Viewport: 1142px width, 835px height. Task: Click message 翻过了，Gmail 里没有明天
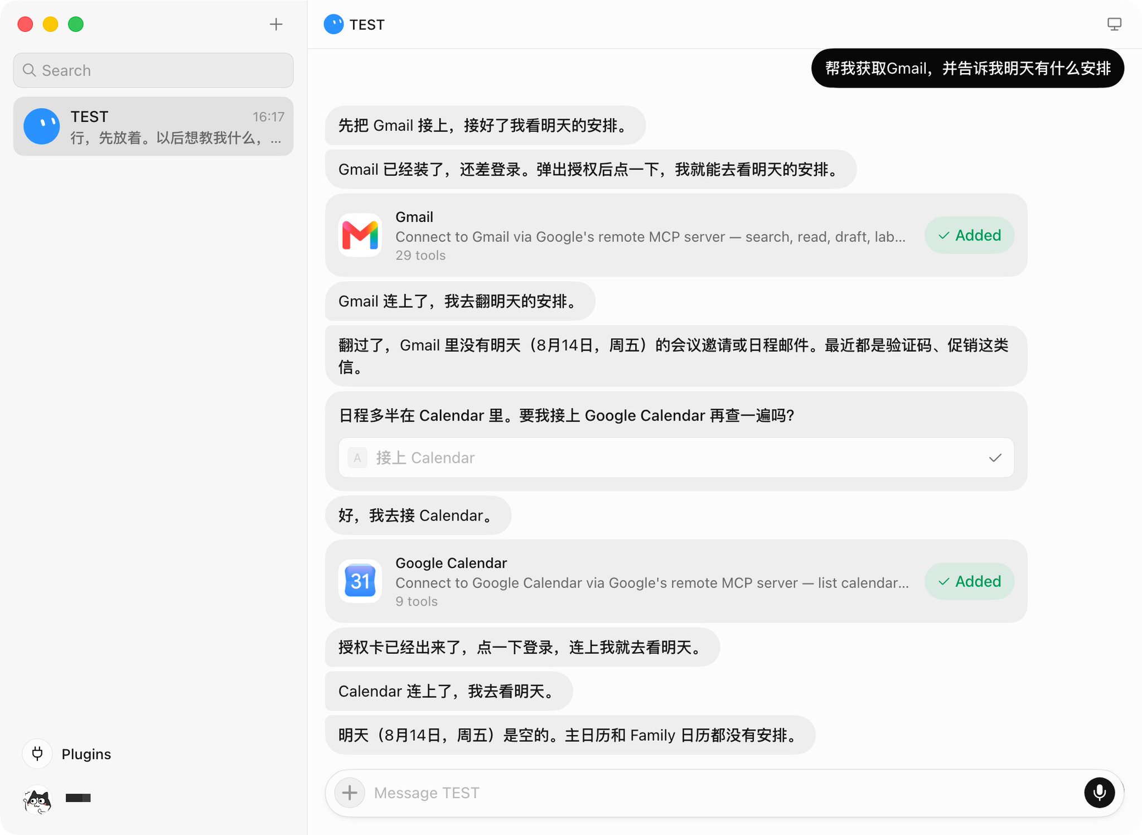coord(676,356)
